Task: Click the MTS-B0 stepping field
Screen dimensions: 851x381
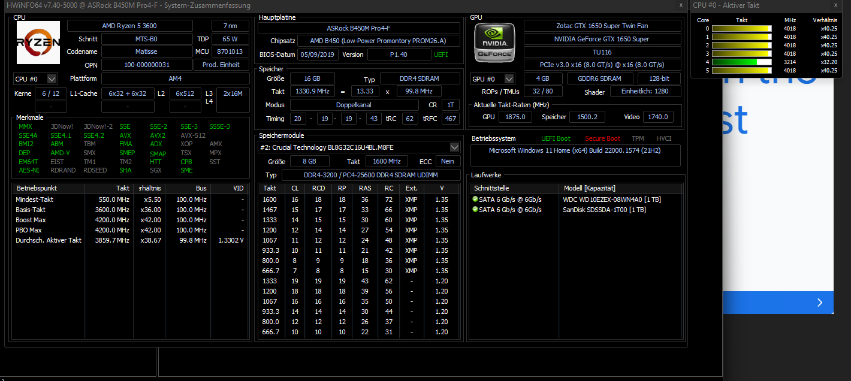Action: coord(147,39)
